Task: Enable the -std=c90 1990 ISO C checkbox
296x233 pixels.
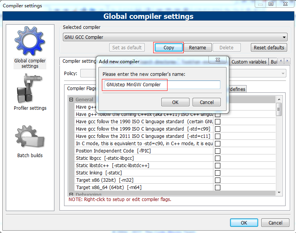Action: coord(218,122)
